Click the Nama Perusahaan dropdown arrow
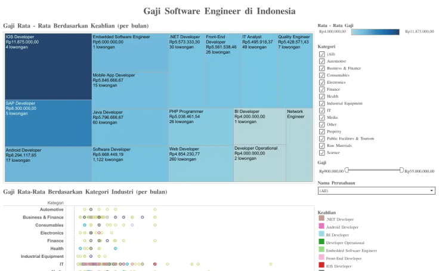The image size is (439, 271). 431,191
